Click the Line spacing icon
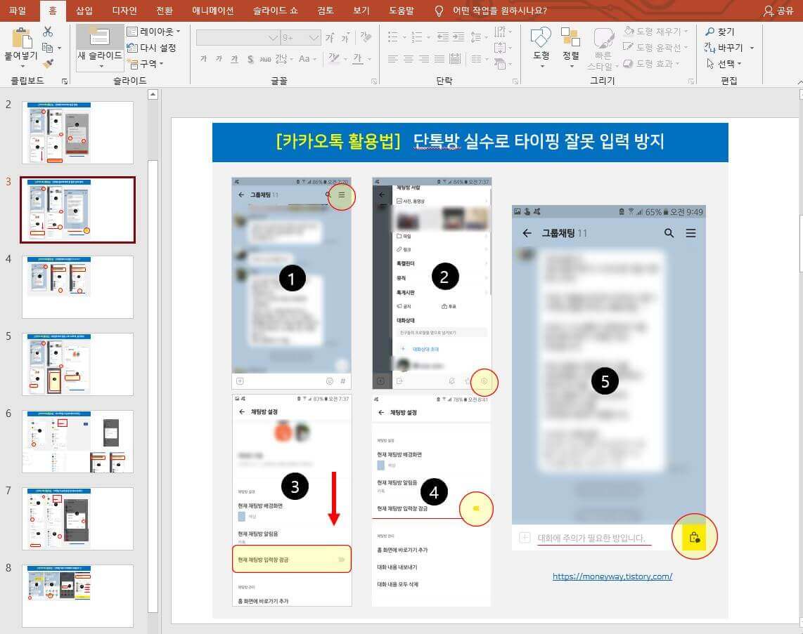The height and width of the screenshot is (634, 803). (476, 37)
